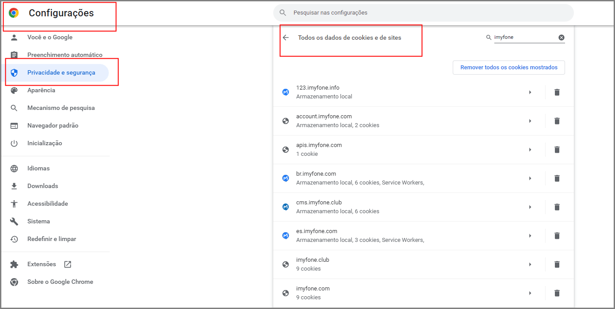This screenshot has width=615, height=309.
Task: Click the back arrow beside Todos os dados
Action: (286, 38)
